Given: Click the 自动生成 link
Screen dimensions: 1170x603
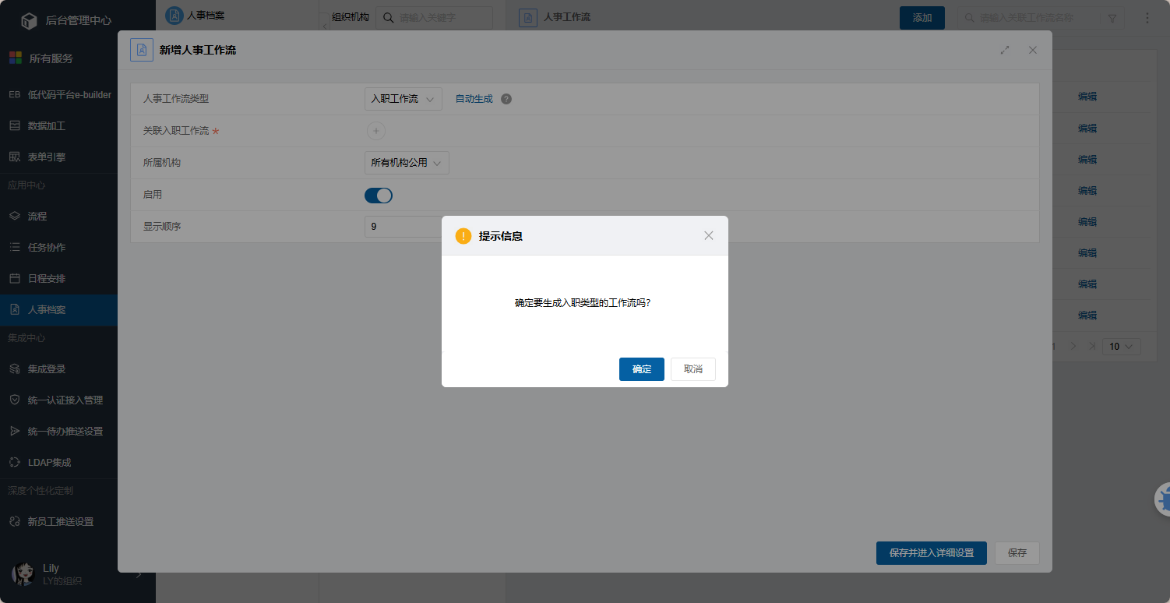Looking at the screenshot, I should click(x=474, y=99).
